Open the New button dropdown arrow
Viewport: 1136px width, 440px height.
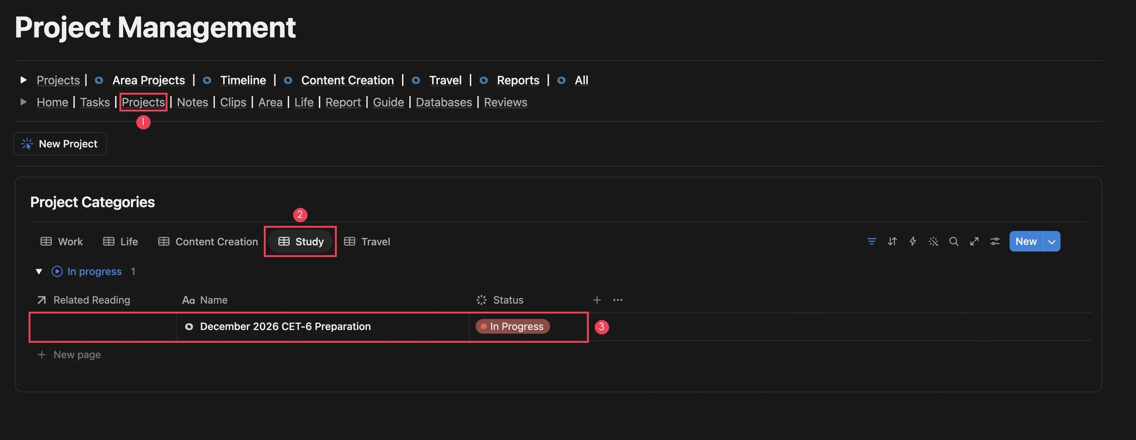tap(1052, 241)
